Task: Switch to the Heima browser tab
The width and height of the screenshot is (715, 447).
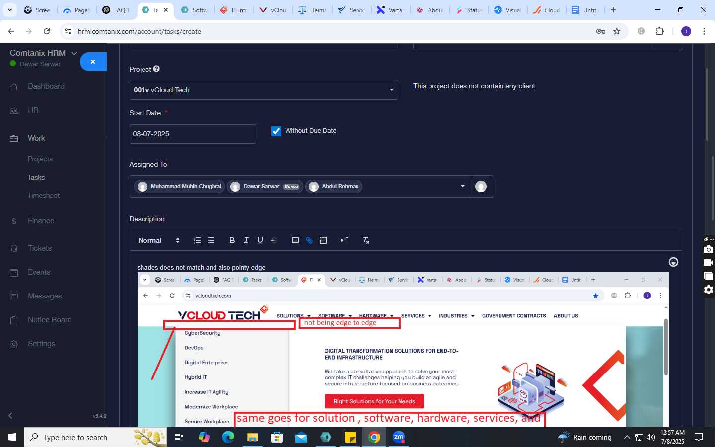Action: tap(313, 10)
